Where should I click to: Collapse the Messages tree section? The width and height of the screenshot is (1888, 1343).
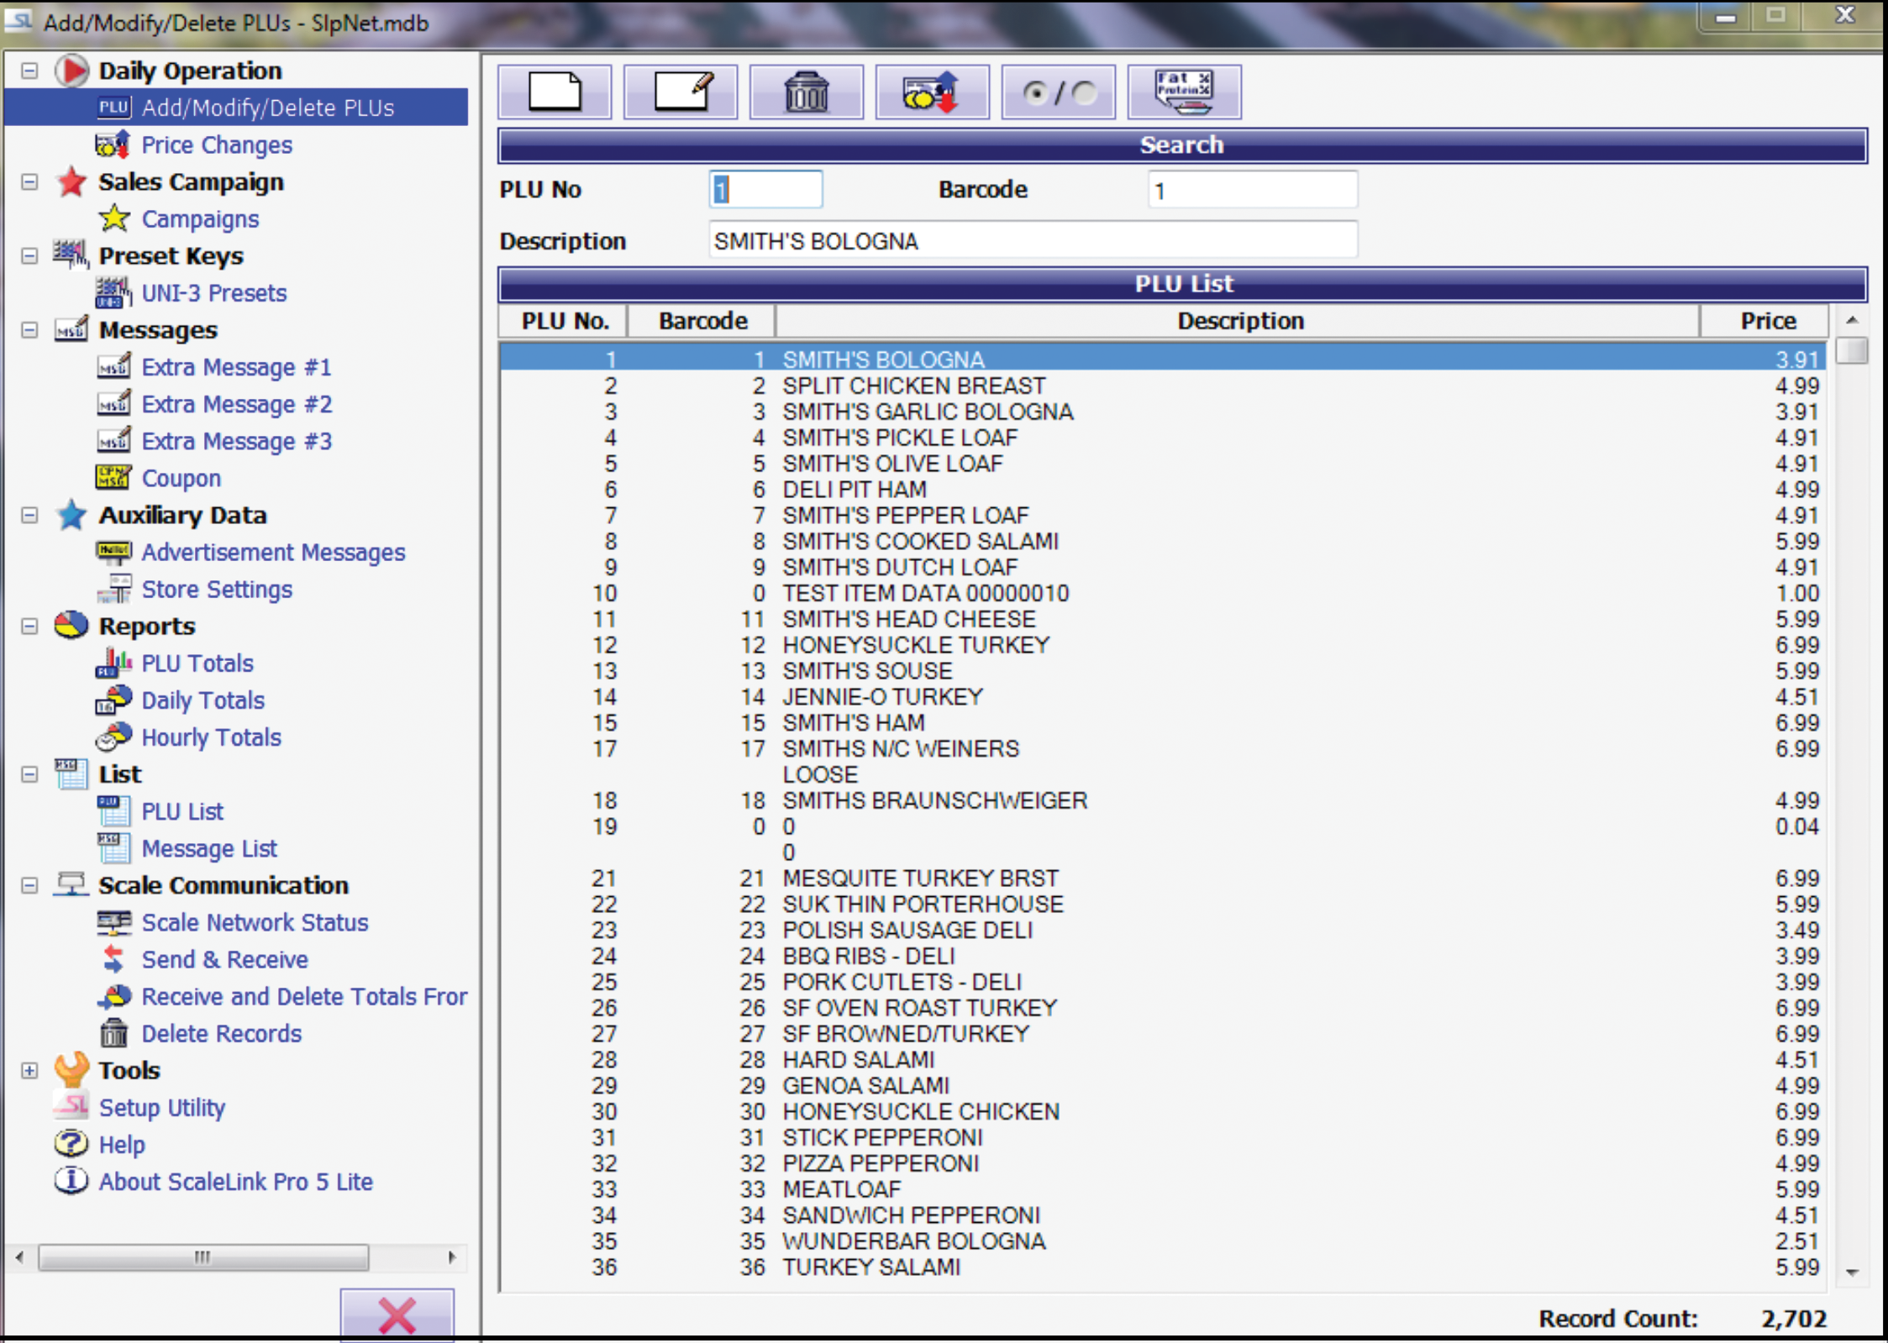[x=29, y=330]
